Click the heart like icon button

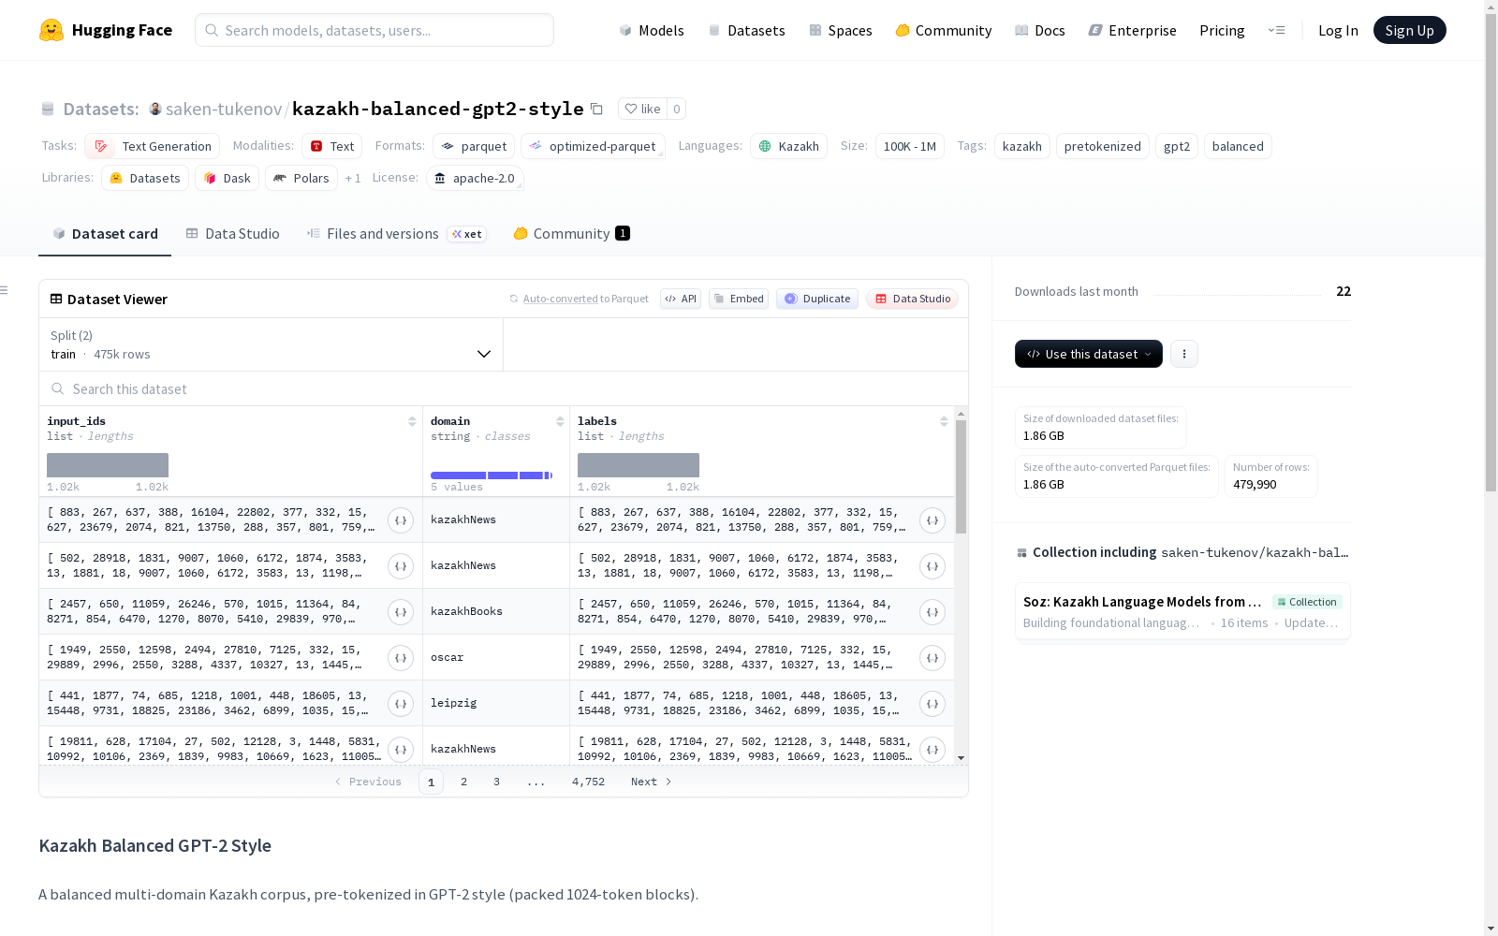pyautogui.click(x=642, y=109)
